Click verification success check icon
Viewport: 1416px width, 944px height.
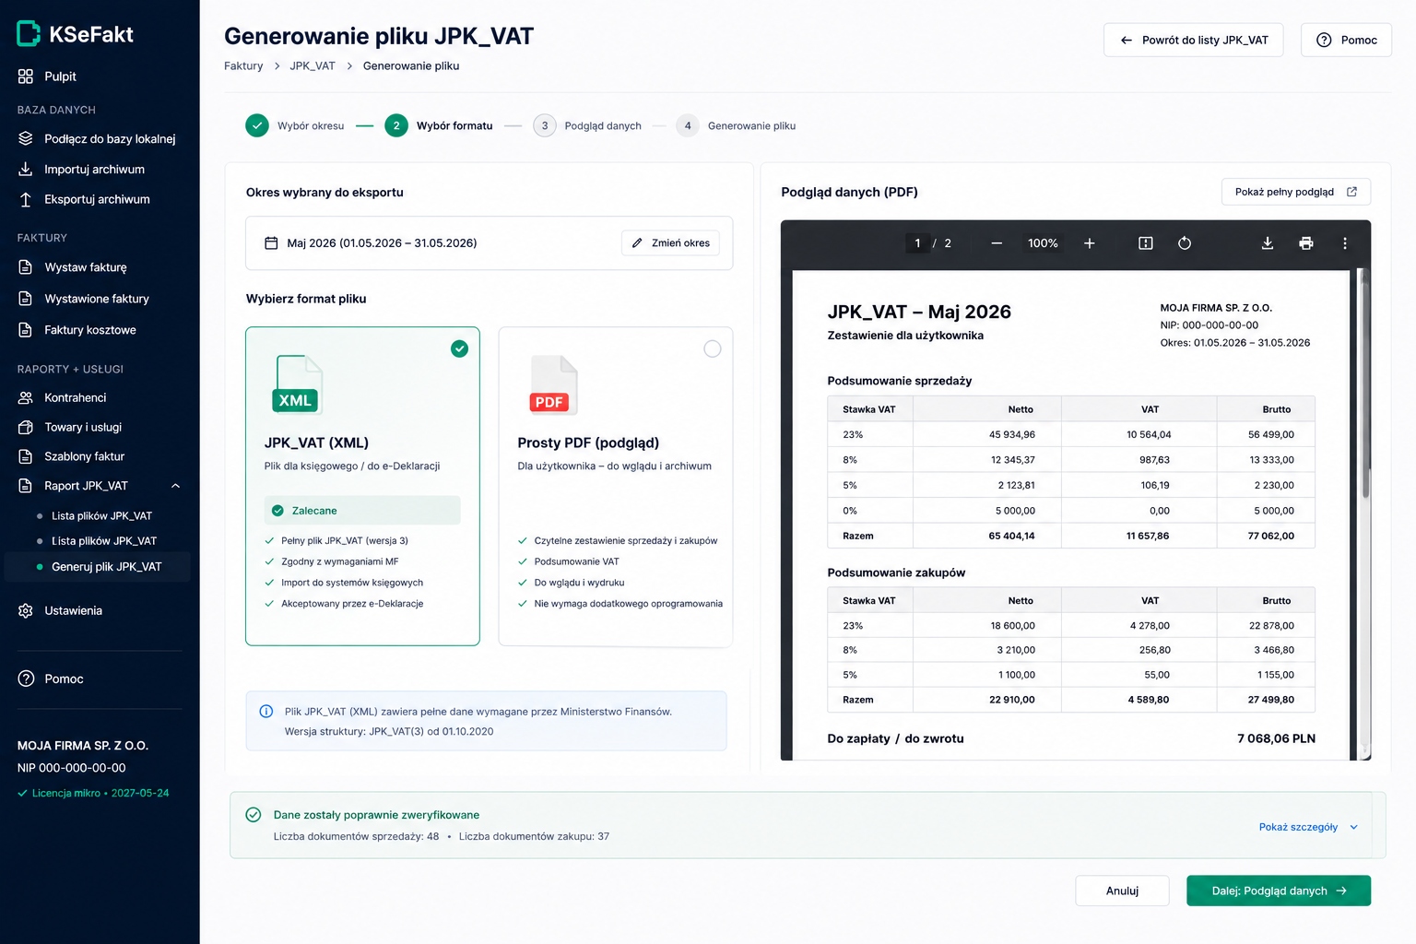tap(254, 815)
